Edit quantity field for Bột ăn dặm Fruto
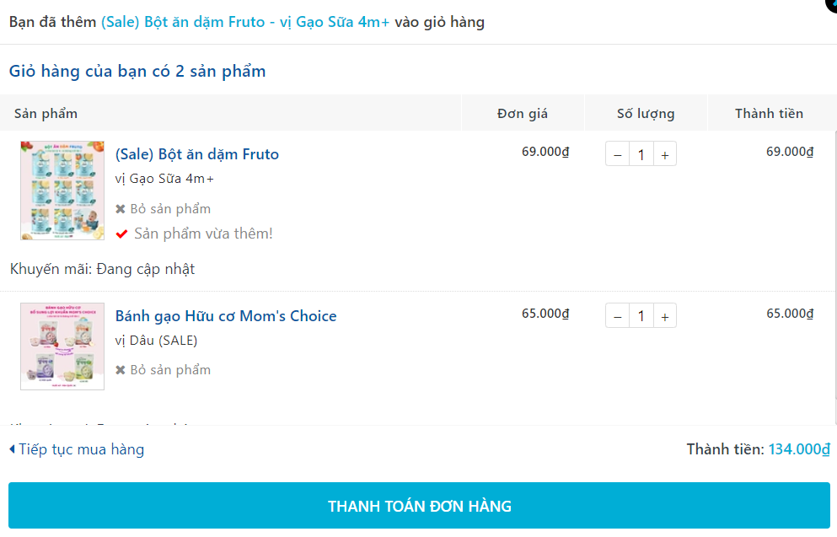The width and height of the screenshot is (837, 537). pos(641,154)
